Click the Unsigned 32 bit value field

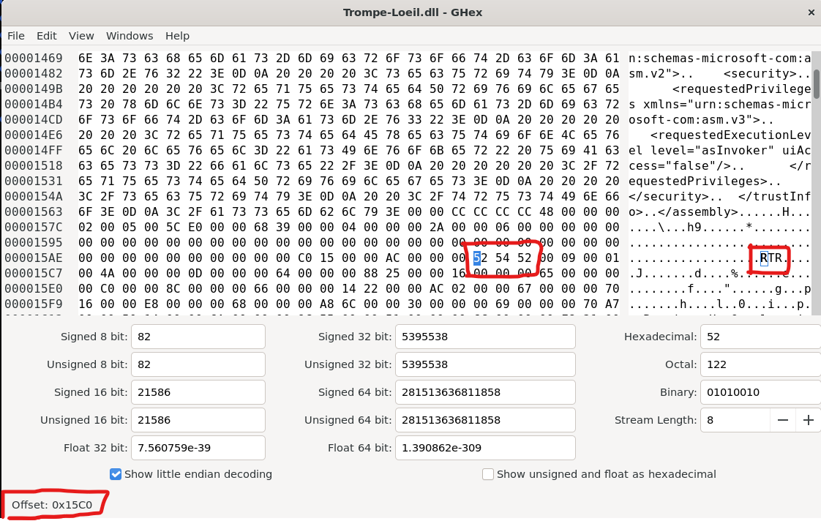[x=484, y=364]
